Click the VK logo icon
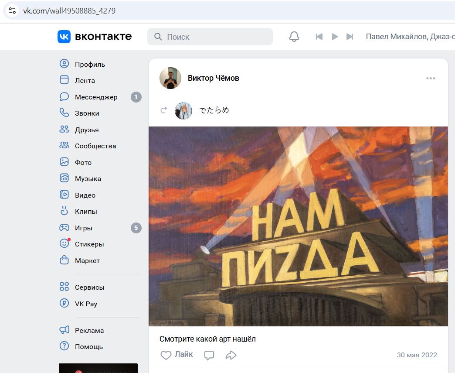The width and height of the screenshot is (455, 373). 64,37
